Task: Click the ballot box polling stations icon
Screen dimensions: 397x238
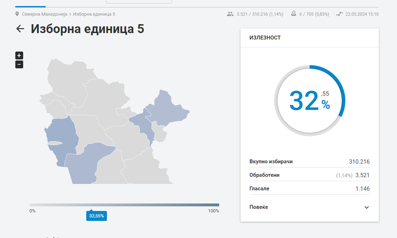Action: point(293,14)
